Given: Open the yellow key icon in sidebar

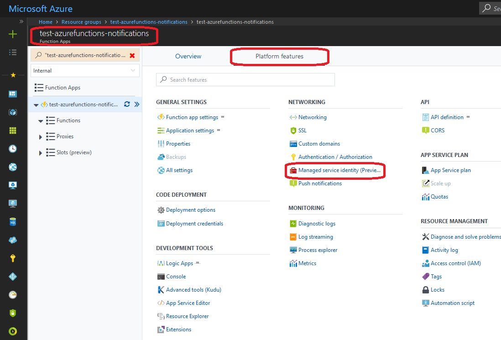Looking at the screenshot, I should tap(12, 258).
